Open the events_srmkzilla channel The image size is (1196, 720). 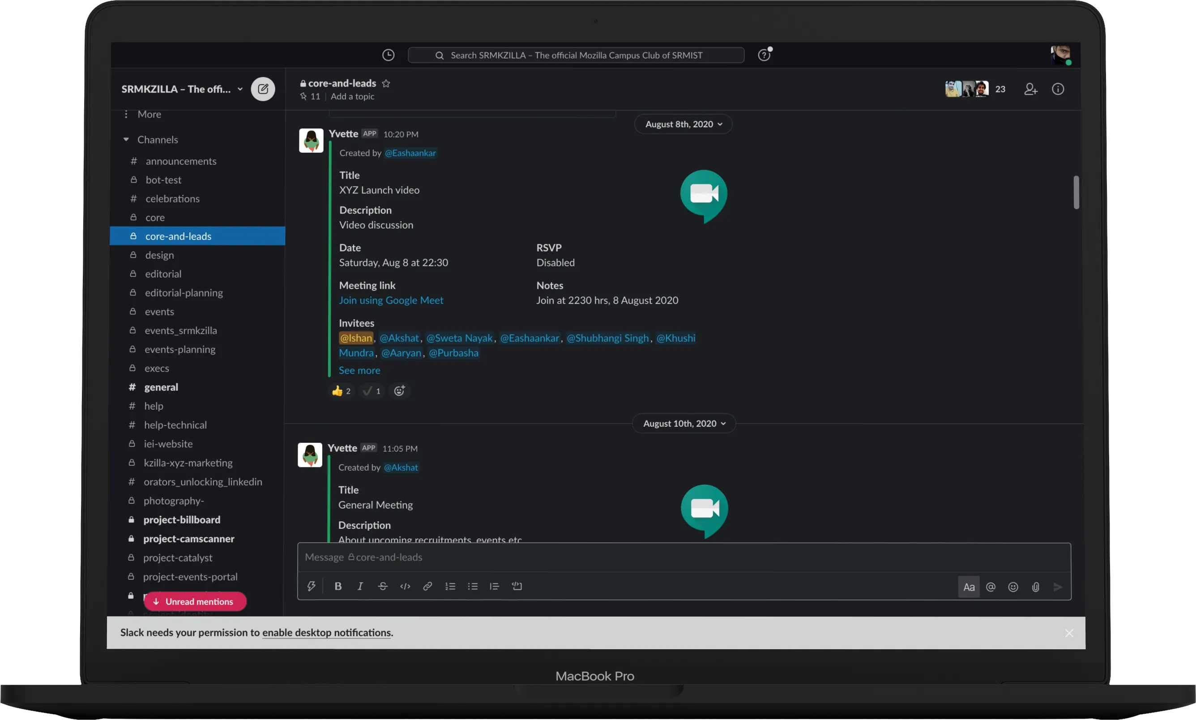coord(197,331)
